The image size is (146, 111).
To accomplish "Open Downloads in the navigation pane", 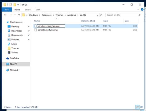I will [x=17, y=31].
